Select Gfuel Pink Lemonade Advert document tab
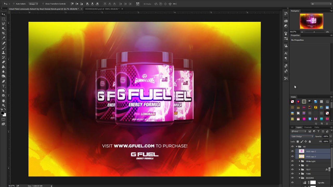The image size is (333, 187). [43, 9]
